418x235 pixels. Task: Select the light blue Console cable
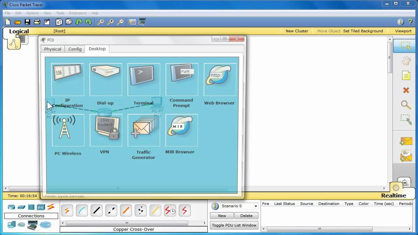(82, 210)
